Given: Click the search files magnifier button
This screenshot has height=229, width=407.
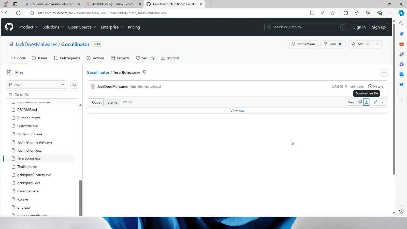Looking at the screenshot, I should click(x=74, y=84).
